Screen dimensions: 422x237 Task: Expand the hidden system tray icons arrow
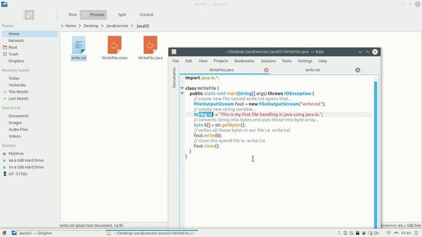396,233
